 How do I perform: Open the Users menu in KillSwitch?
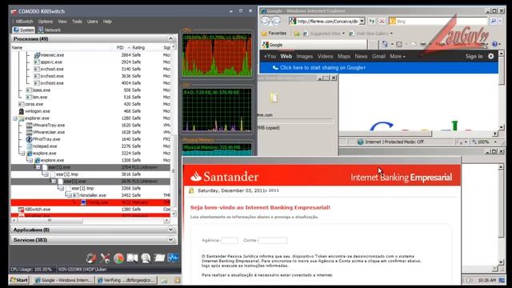coord(93,22)
